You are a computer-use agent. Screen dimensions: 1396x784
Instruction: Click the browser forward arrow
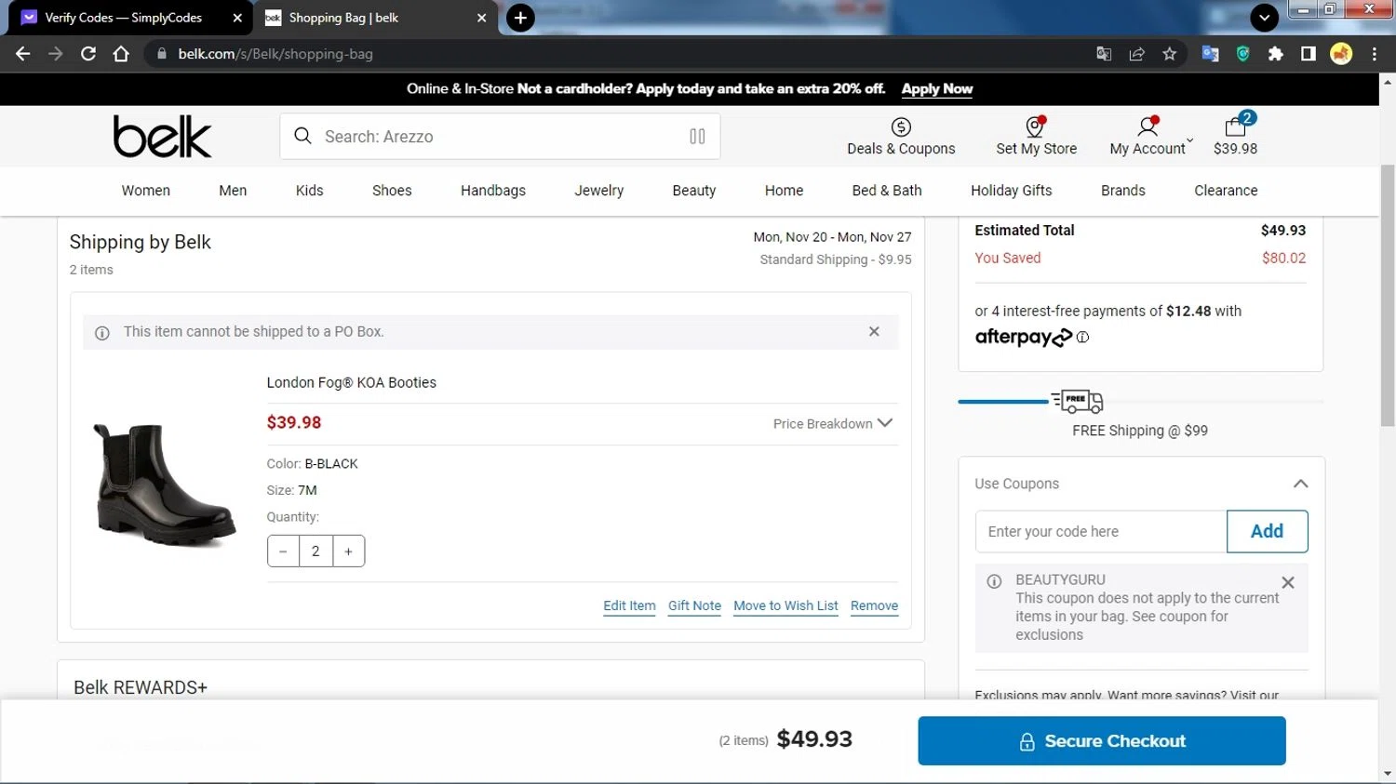point(56,54)
